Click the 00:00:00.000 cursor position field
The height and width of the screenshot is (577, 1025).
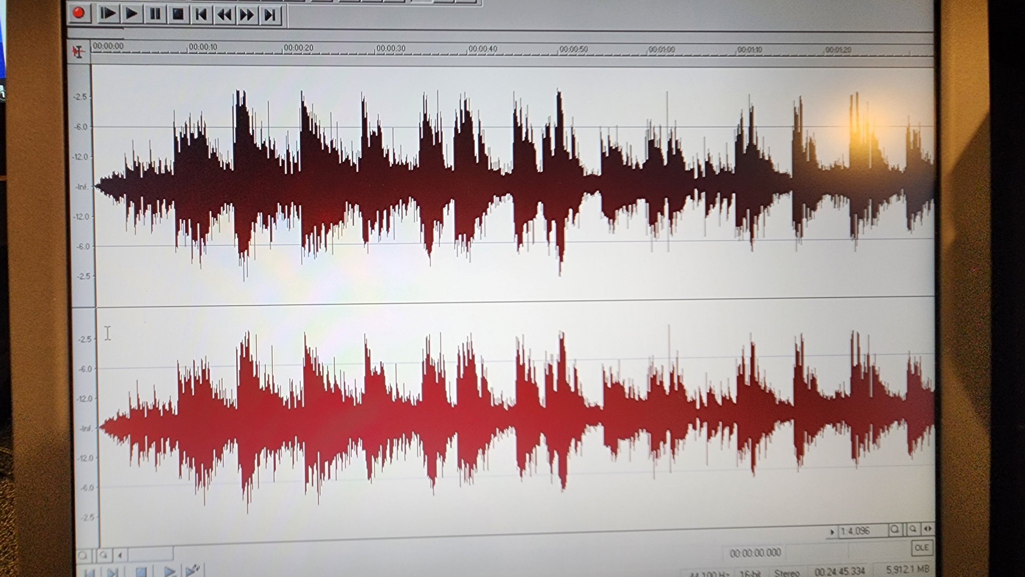pyautogui.click(x=755, y=553)
